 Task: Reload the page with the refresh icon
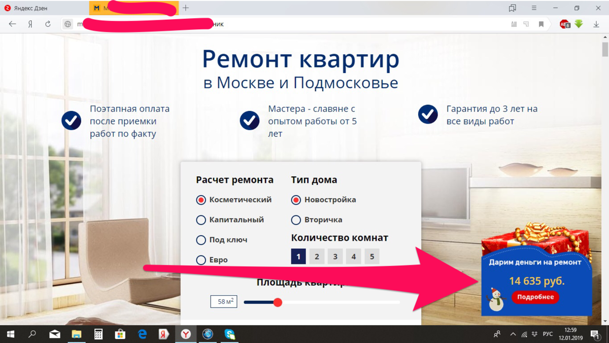click(48, 24)
